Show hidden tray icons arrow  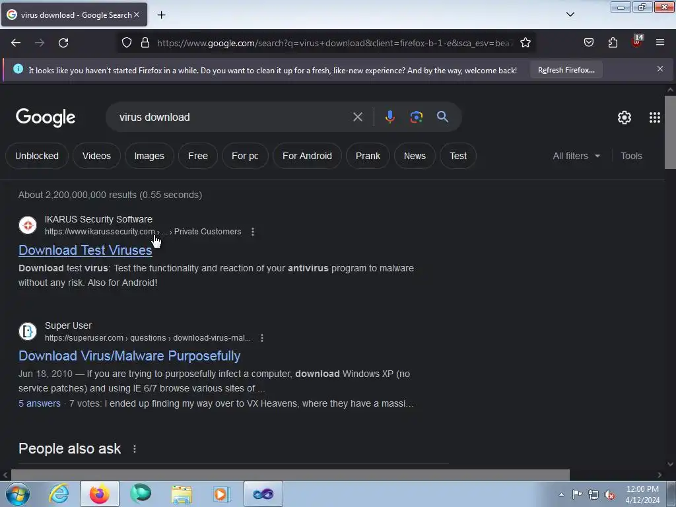561,494
